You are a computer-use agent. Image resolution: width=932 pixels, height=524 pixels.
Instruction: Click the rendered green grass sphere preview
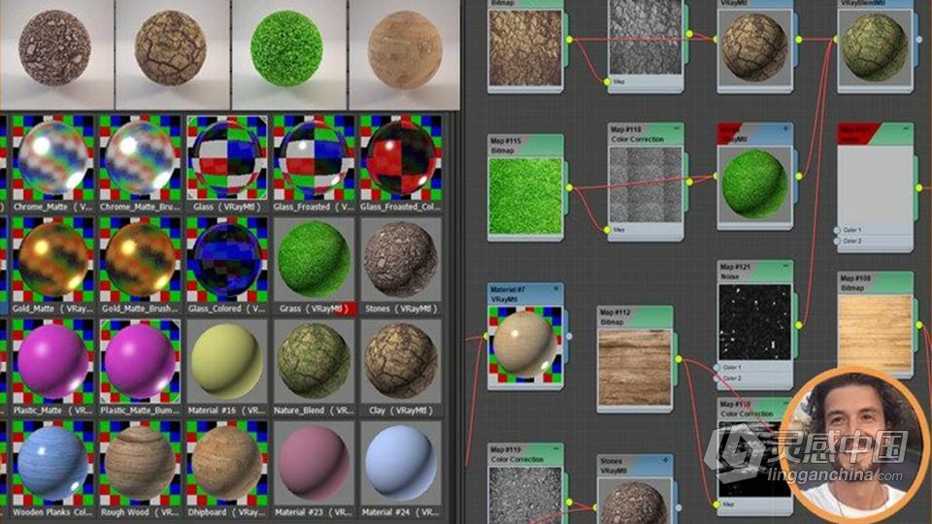tap(286, 49)
